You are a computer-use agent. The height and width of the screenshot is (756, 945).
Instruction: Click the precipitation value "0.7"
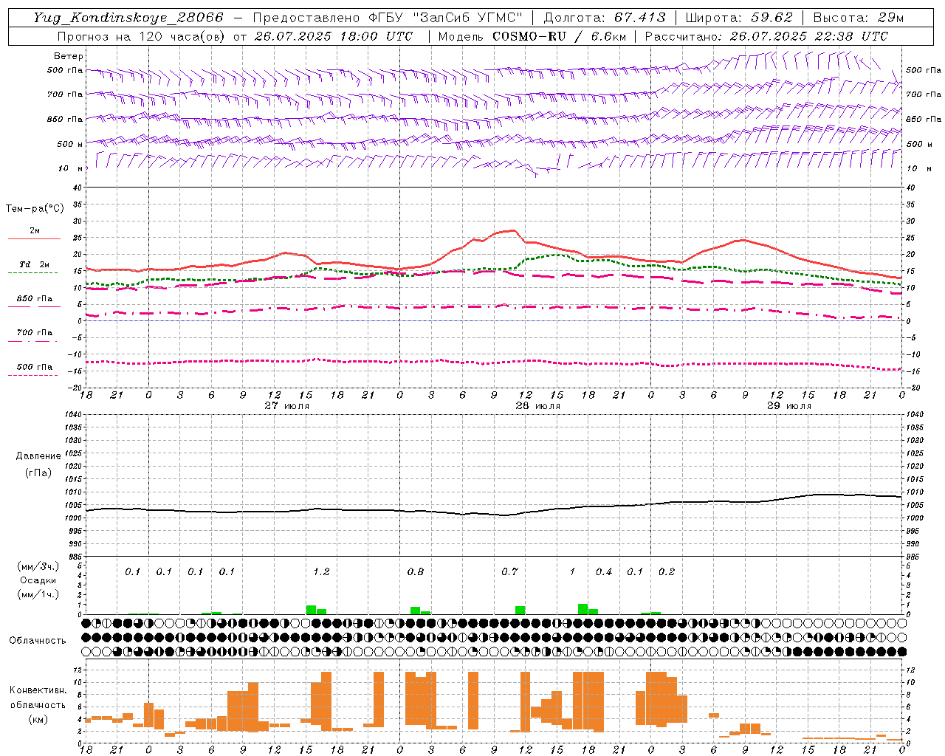coord(509,571)
